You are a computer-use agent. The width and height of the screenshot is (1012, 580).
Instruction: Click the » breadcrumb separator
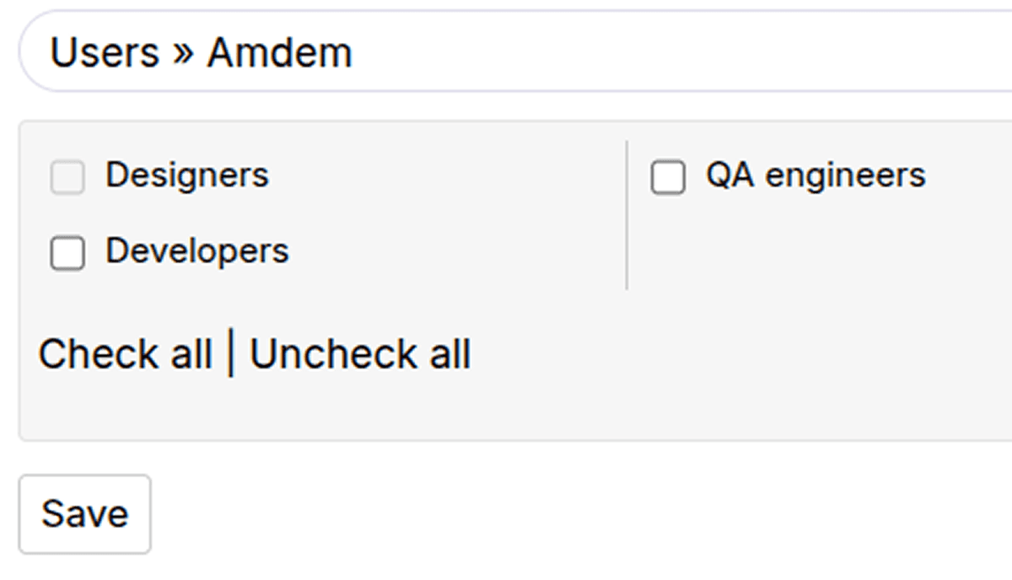pos(183,54)
